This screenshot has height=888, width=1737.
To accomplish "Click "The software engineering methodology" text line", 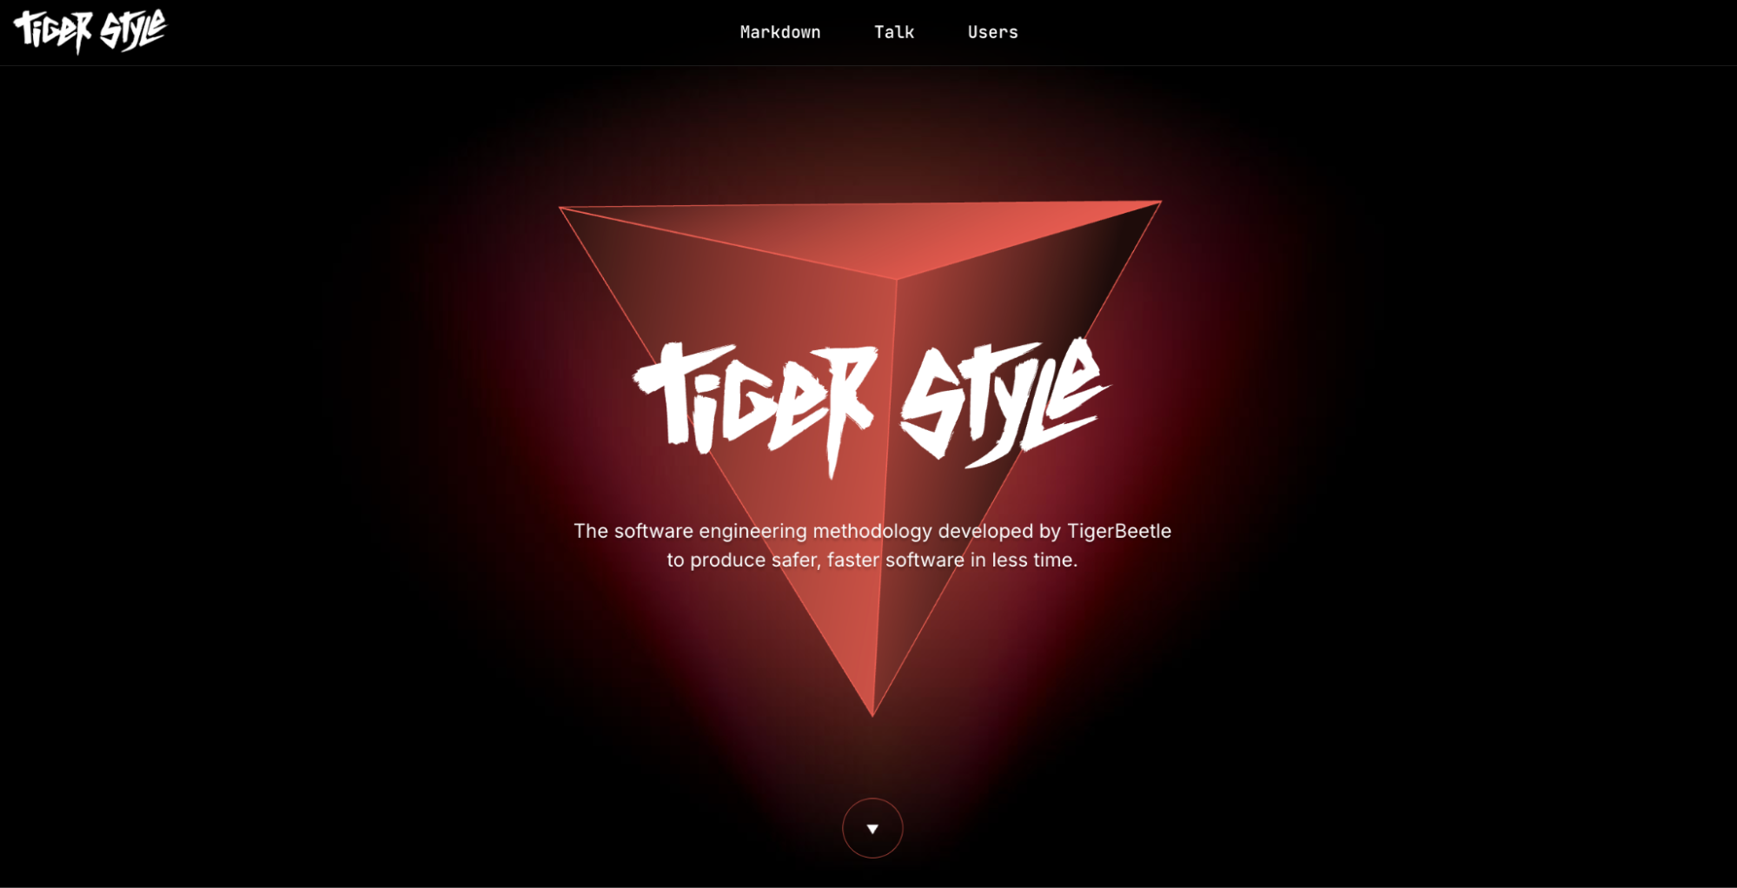I will coord(752,531).
